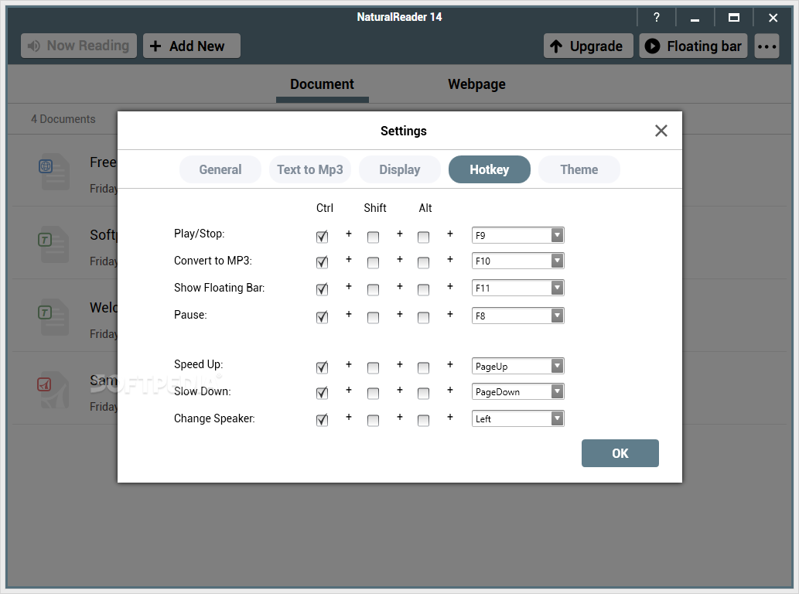Viewport: 799px width, 594px height.
Task: Click the Add New button
Action: 192,46
